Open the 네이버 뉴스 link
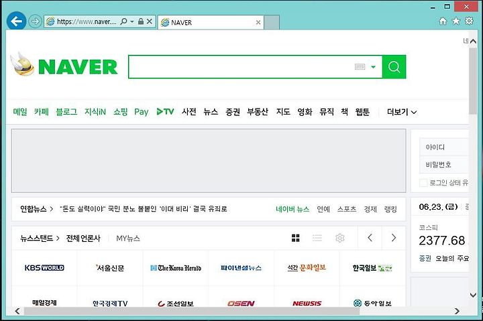The width and height of the screenshot is (483, 321). point(292,209)
